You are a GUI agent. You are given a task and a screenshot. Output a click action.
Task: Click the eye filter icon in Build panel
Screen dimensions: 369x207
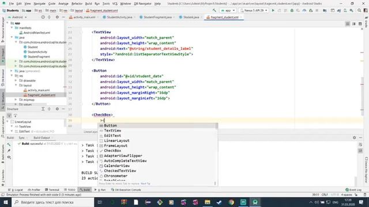click(9, 157)
